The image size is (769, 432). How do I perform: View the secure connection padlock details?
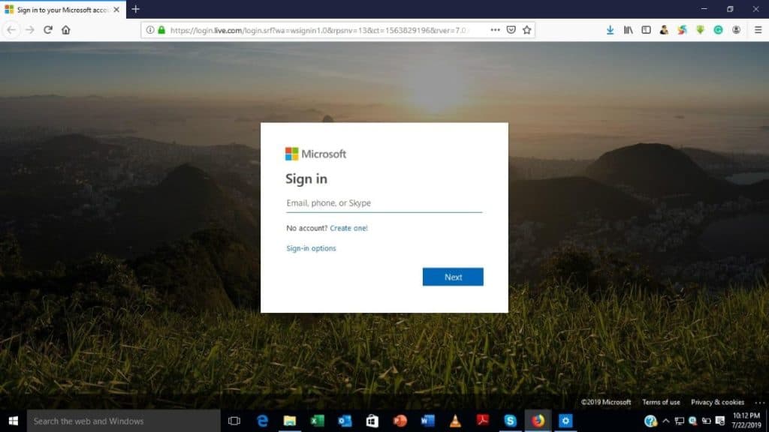pos(161,30)
